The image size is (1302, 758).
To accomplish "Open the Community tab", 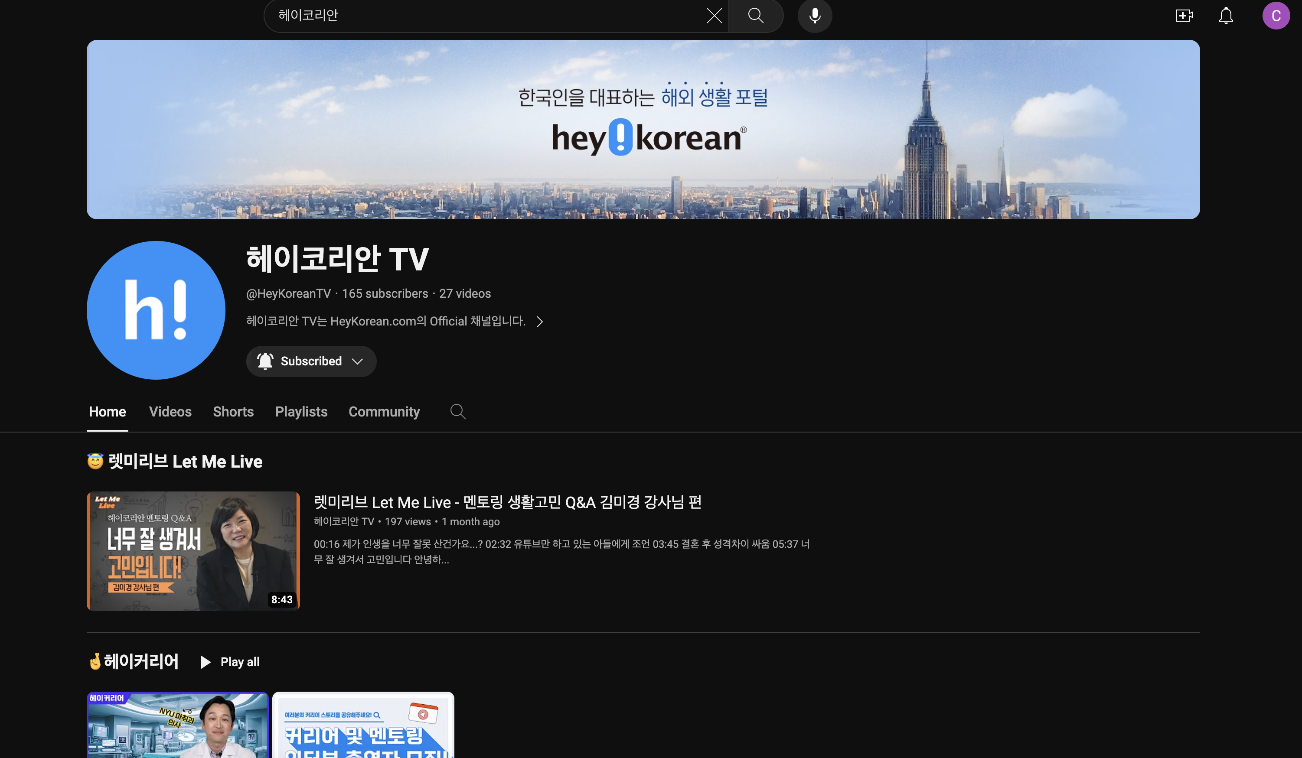I will [384, 412].
